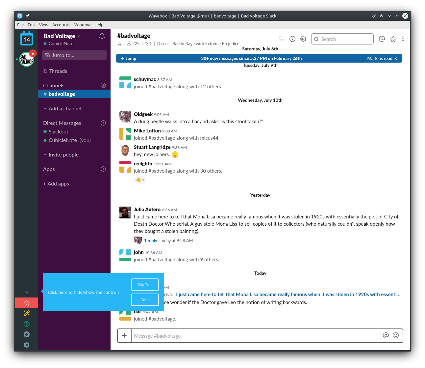Open the Bad Voltage workspace dropdown menu
The image size is (425, 368).
pyautogui.click(x=62, y=36)
